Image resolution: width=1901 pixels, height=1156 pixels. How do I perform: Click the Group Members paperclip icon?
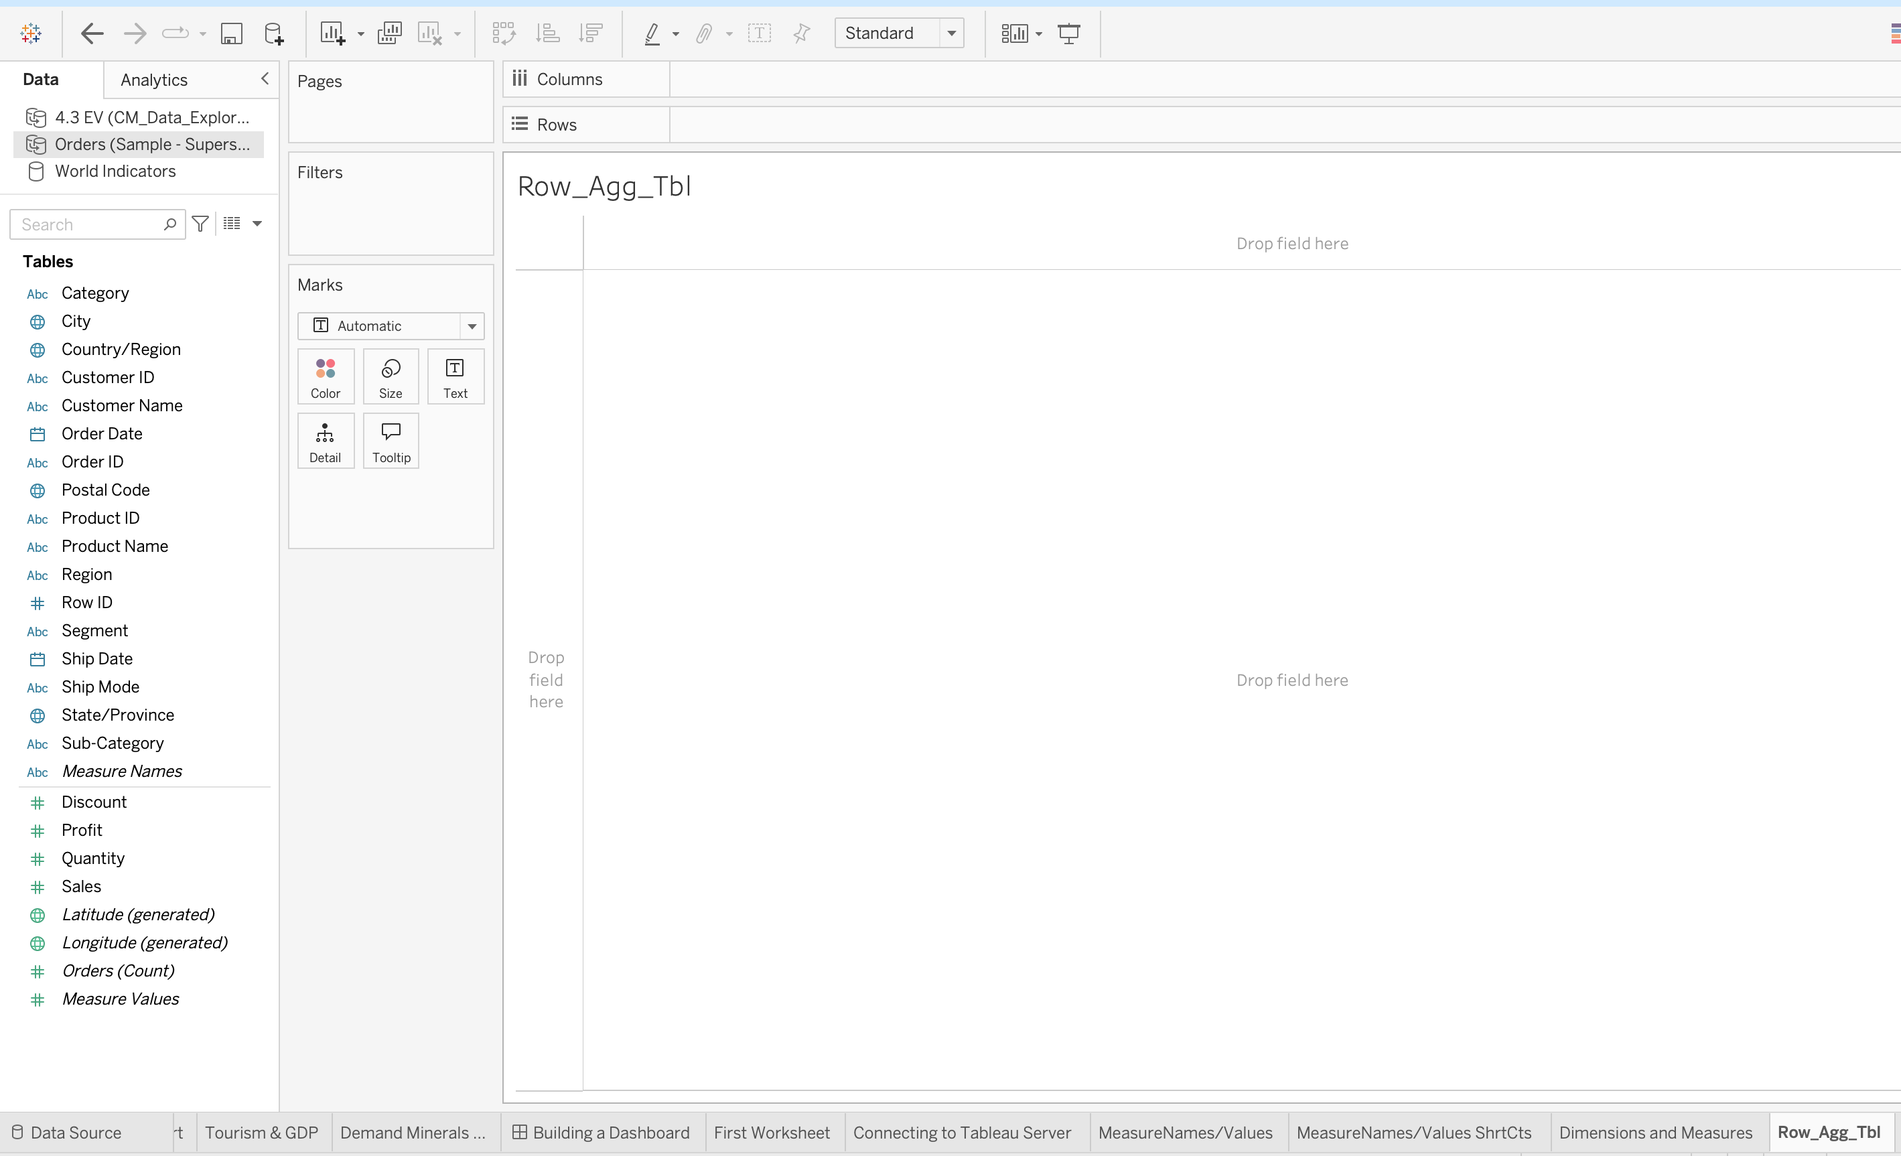click(x=703, y=33)
